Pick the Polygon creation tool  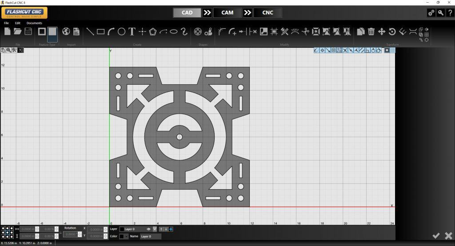point(153,31)
